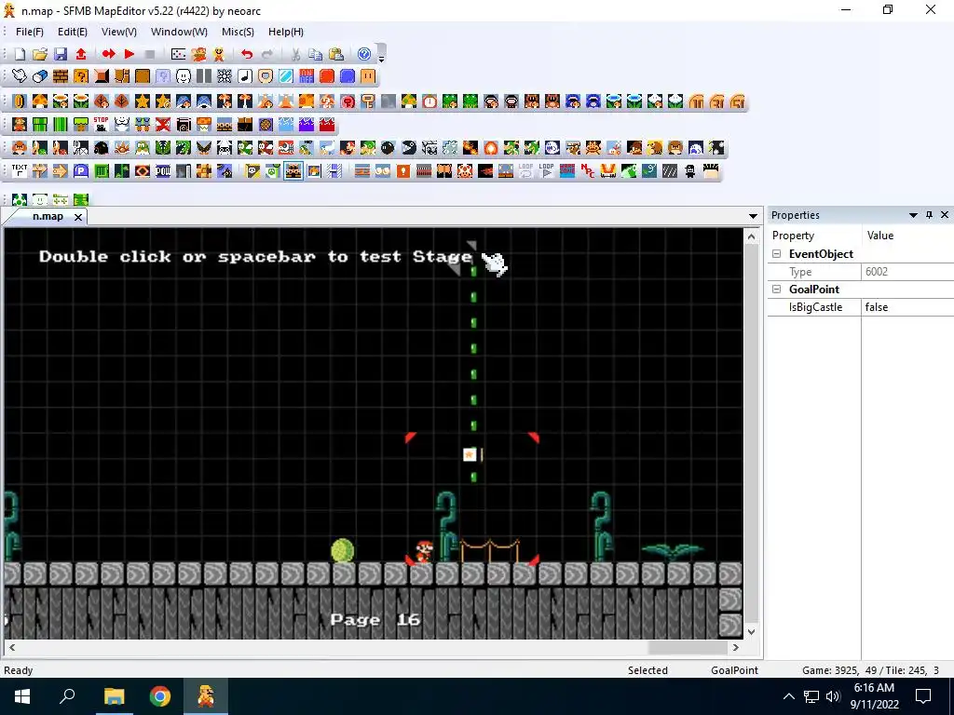The height and width of the screenshot is (715, 954).
Task: Select the Chain Chomp enemy
Action: [408, 148]
